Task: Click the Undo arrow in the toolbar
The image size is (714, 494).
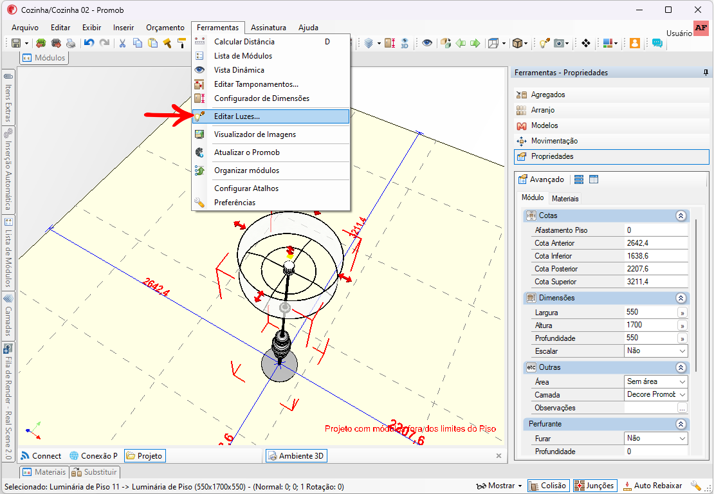Action: [x=89, y=43]
